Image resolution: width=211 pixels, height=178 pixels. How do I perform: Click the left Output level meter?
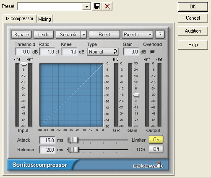tap(147, 95)
